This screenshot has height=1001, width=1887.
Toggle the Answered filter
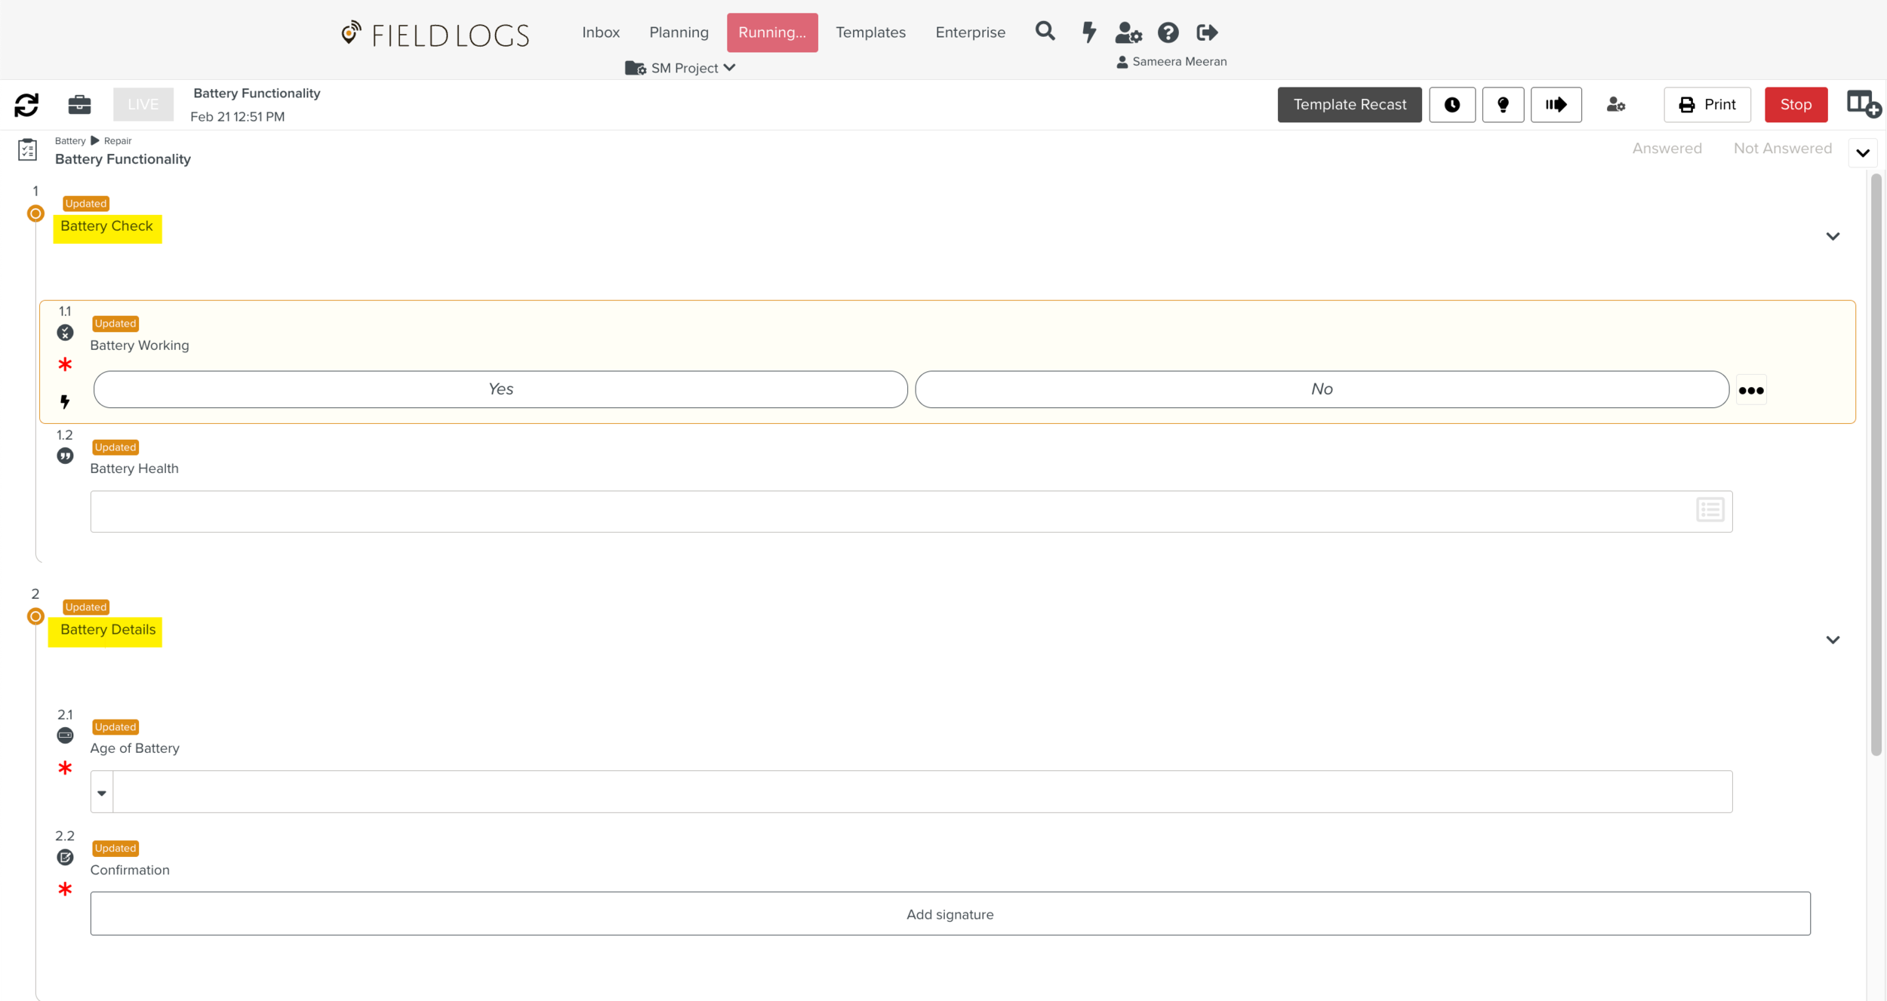tap(1667, 149)
